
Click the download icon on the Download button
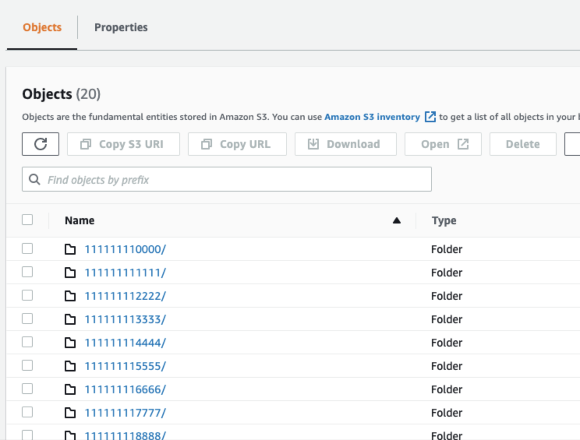coord(313,144)
